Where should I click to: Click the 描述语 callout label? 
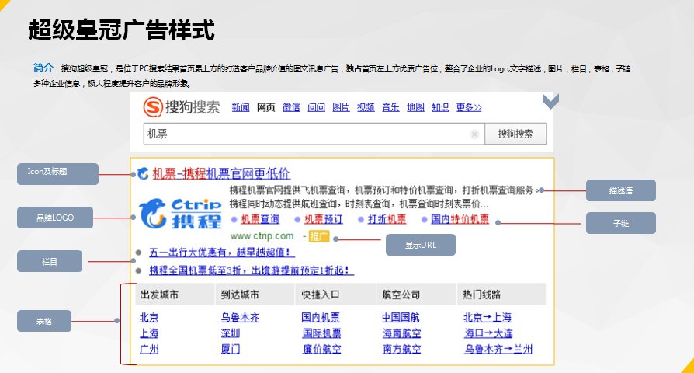(620, 190)
